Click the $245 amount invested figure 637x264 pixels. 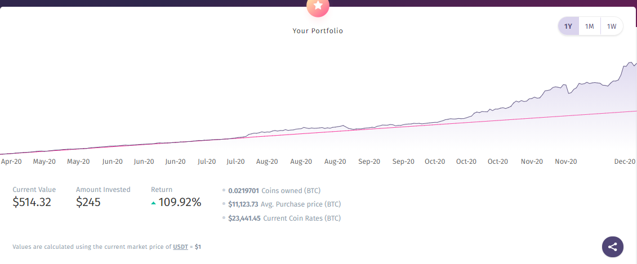point(88,202)
